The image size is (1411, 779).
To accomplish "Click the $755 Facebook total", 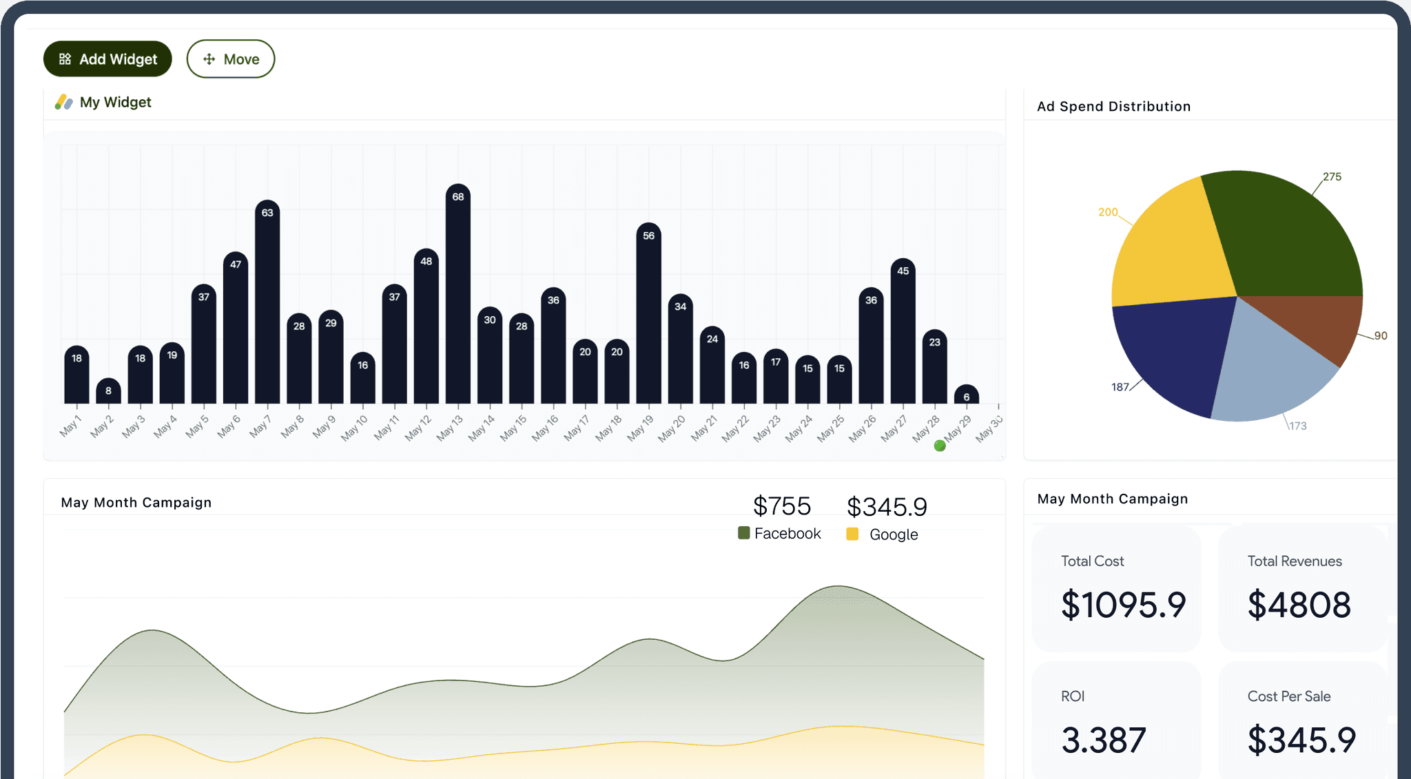I will click(782, 506).
